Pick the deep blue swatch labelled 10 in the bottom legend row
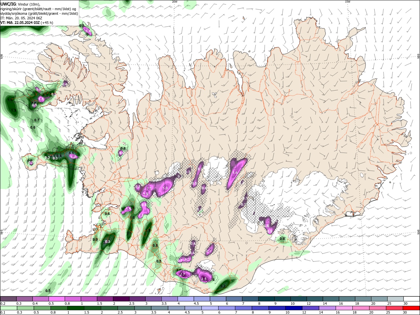The image size is (420, 315). pos(294,308)
